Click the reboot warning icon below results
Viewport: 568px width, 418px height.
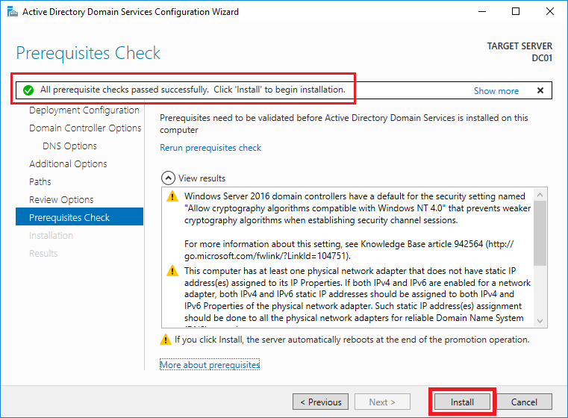pyautogui.click(x=166, y=340)
